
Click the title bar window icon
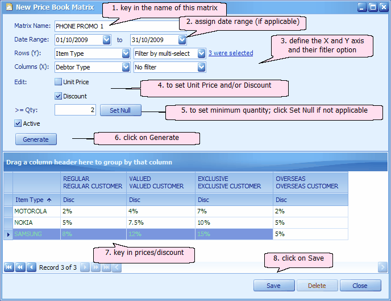click(9, 7)
